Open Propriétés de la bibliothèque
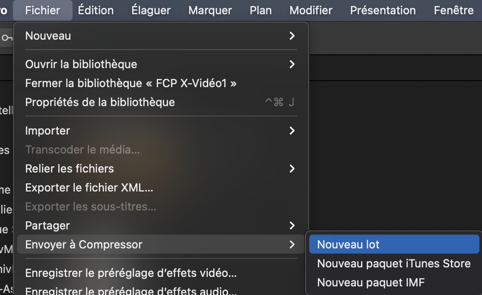The height and width of the screenshot is (295, 482). (100, 102)
